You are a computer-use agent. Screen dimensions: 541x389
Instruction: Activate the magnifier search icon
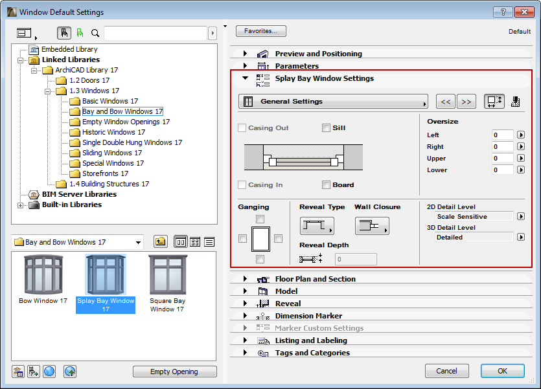click(x=95, y=32)
